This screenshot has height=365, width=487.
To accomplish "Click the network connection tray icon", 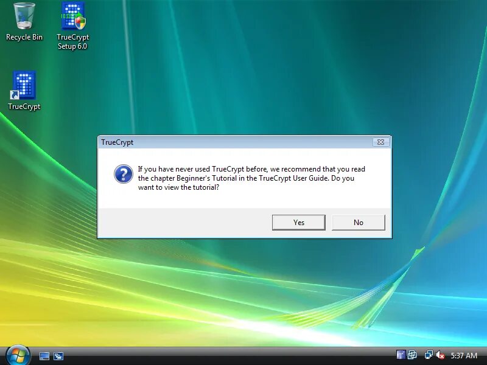I will click(x=429, y=355).
